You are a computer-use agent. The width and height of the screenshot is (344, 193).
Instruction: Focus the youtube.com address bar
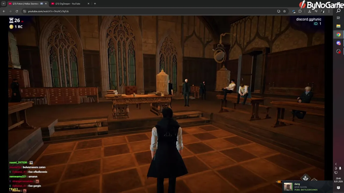pos(150,11)
